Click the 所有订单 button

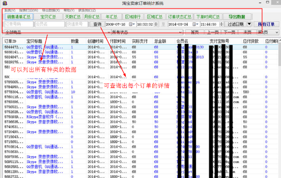click(x=266, y=24)
